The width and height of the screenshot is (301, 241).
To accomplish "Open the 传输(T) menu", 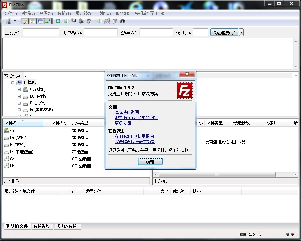I will coord(64,13).
